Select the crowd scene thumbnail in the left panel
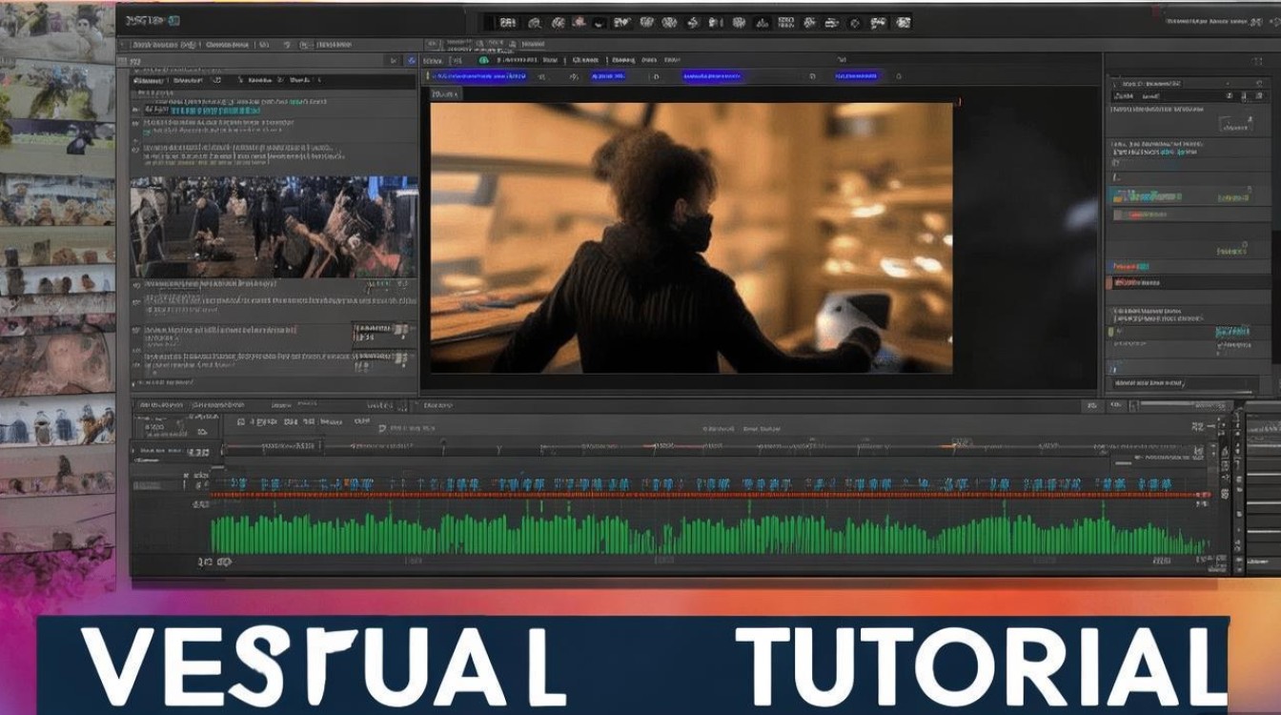 [274, 226]
